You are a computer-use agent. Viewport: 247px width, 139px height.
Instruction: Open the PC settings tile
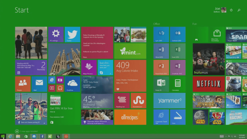[56, 35]
